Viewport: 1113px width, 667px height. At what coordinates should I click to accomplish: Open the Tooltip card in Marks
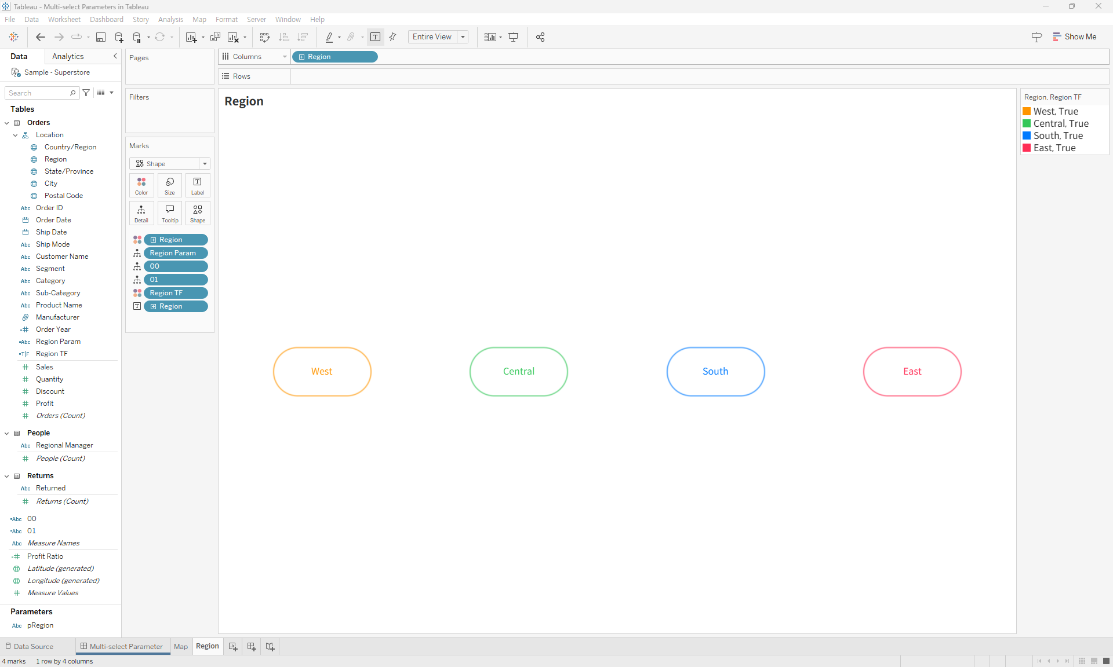point(170,213)
